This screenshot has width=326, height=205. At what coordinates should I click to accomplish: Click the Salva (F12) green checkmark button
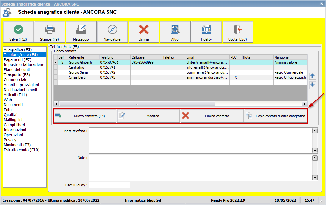click(18, 32)
